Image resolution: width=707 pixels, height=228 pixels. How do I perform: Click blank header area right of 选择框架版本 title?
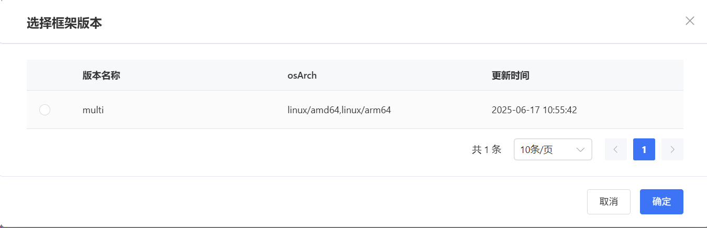367,23
